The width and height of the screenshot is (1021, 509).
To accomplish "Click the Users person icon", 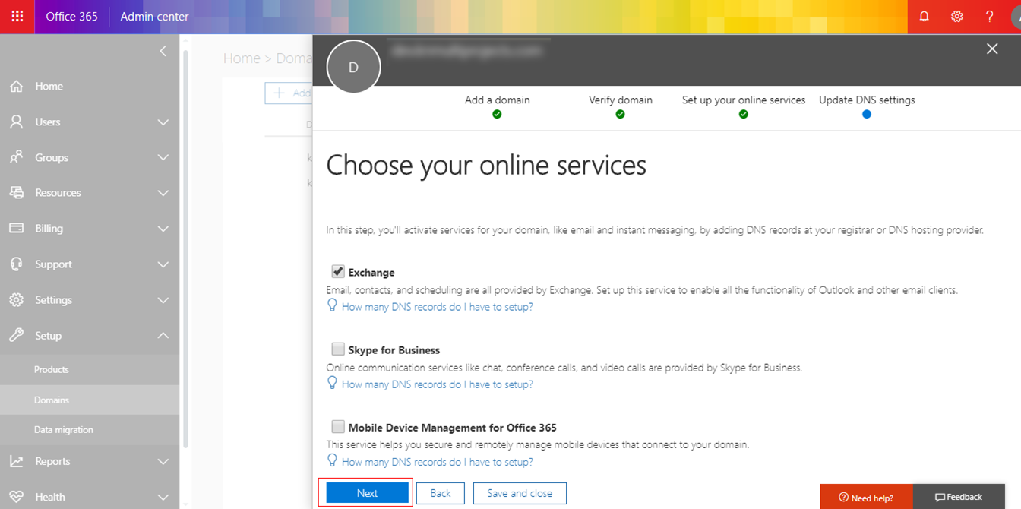I will [16, 122].
